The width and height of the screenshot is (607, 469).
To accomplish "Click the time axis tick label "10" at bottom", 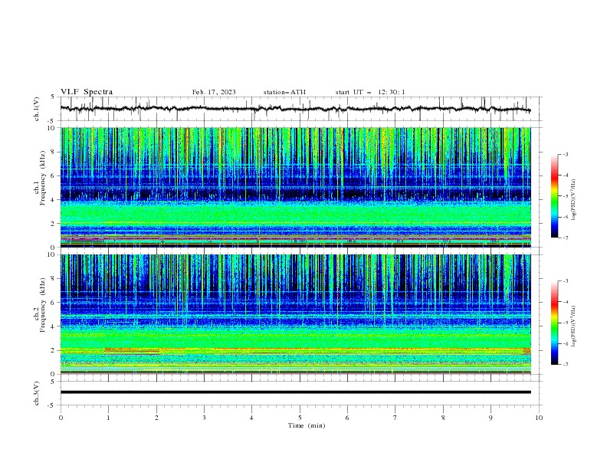I will (539, 418).
